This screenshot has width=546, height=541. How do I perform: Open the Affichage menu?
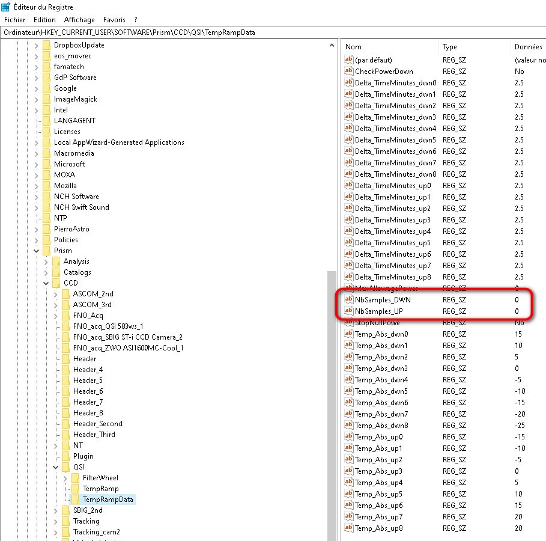click(x=80, y=20)
